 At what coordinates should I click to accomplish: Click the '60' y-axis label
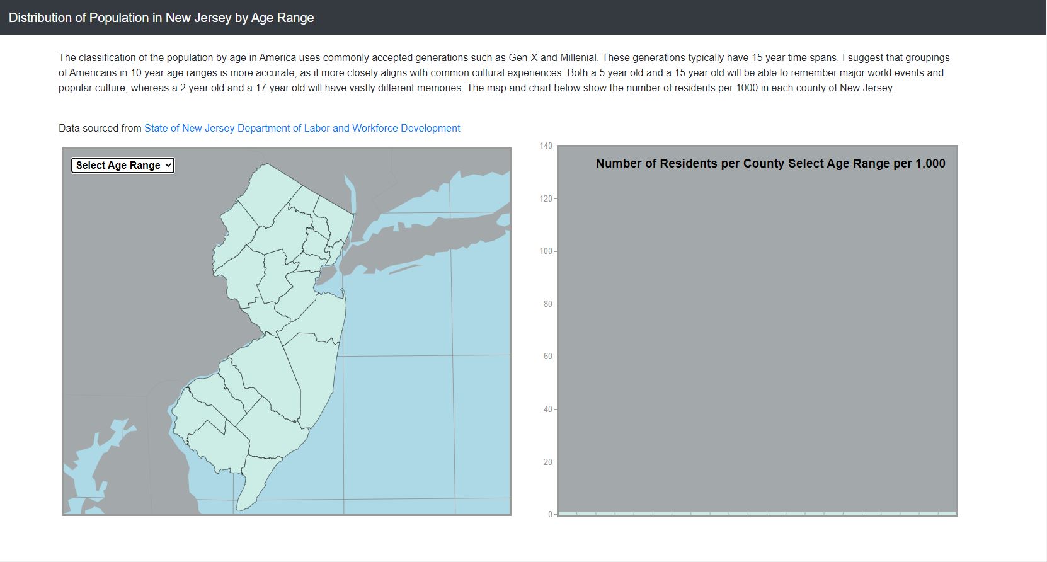click(x=547, y=357)
